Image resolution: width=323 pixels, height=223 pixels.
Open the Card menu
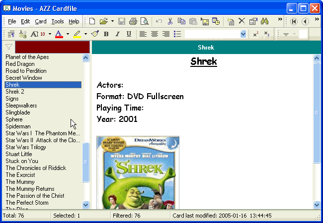(x=41, y=21)
